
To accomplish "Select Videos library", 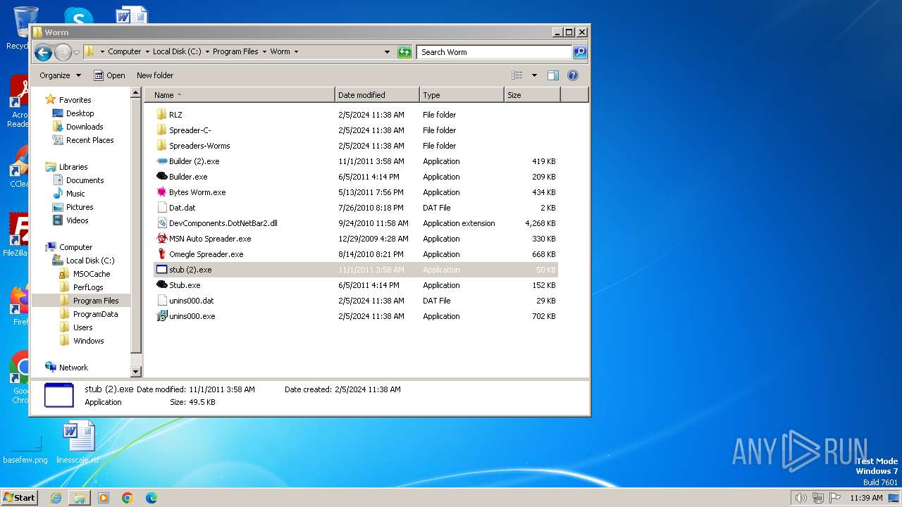I will point(77,220).
